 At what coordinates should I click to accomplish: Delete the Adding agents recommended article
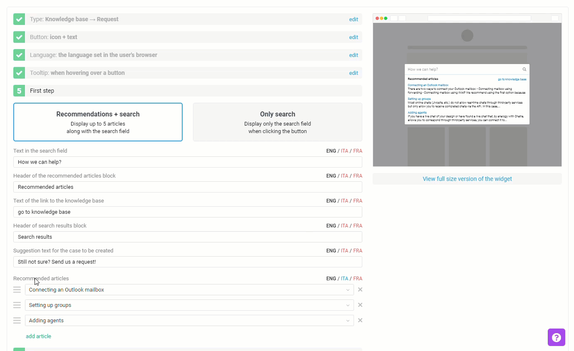[360, 320]
